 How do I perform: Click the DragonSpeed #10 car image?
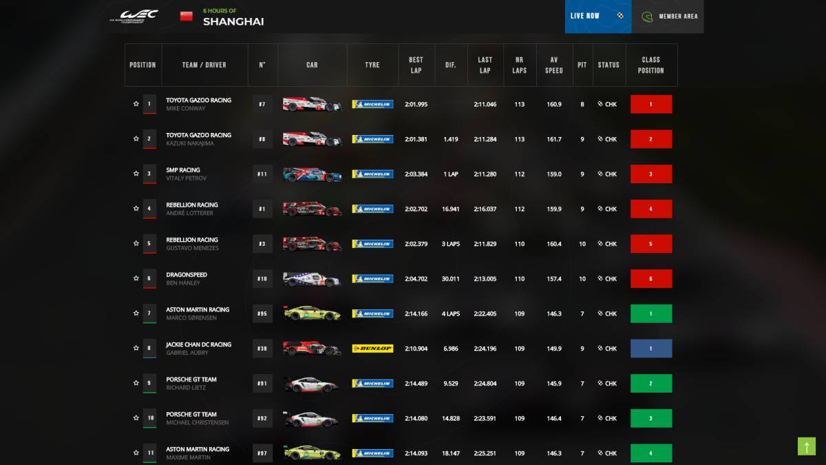click(312, 279)
